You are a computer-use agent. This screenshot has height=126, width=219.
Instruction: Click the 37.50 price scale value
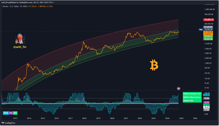pos(207,88)
